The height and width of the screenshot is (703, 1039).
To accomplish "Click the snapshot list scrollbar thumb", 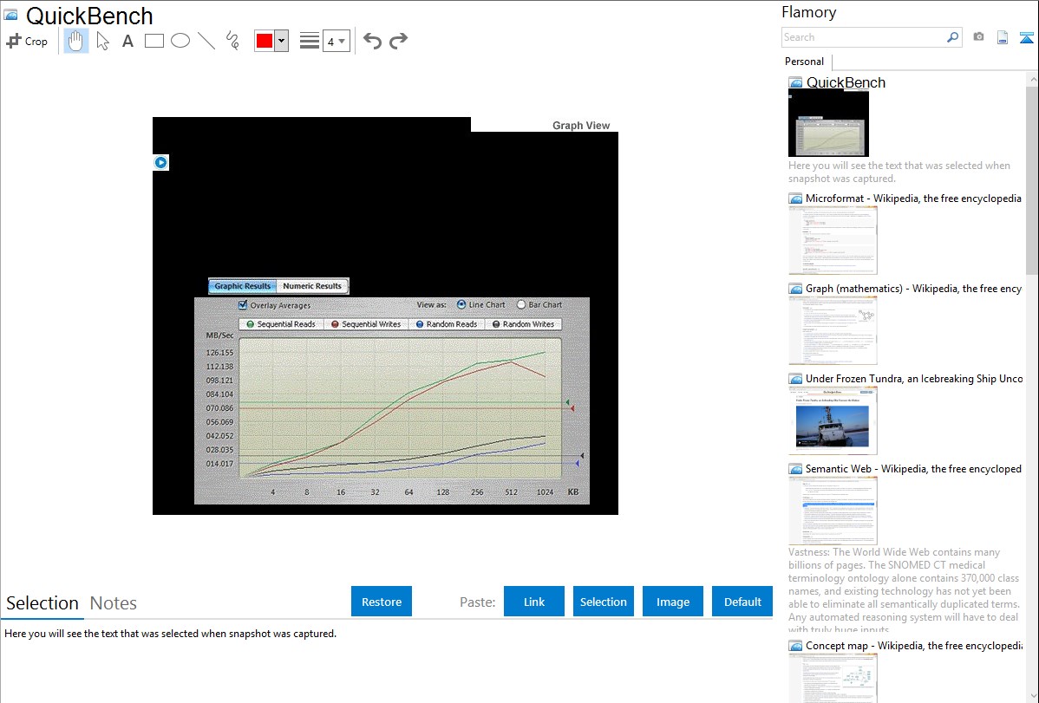I will (1032, 179).
